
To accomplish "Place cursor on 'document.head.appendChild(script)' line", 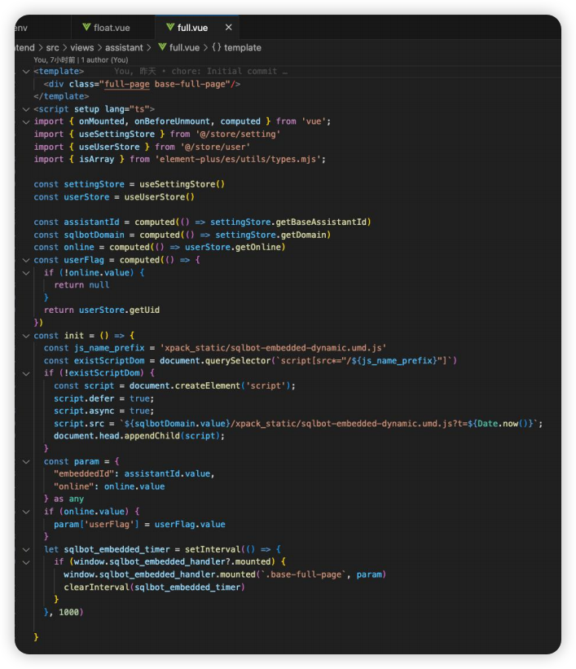I will click(x=139, y=436).
